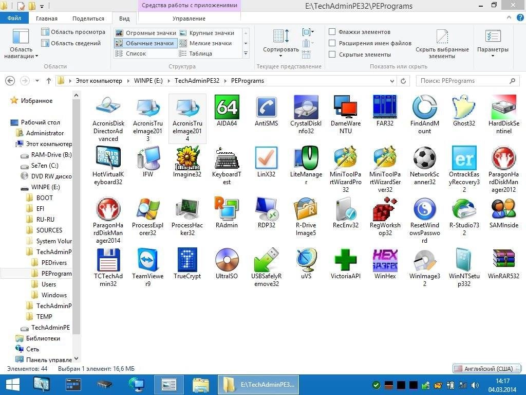
Task: Open TrueCrypt
Action: (187, 260)
